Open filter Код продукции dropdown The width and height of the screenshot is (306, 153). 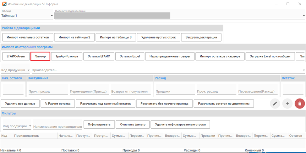click(30, 126)
